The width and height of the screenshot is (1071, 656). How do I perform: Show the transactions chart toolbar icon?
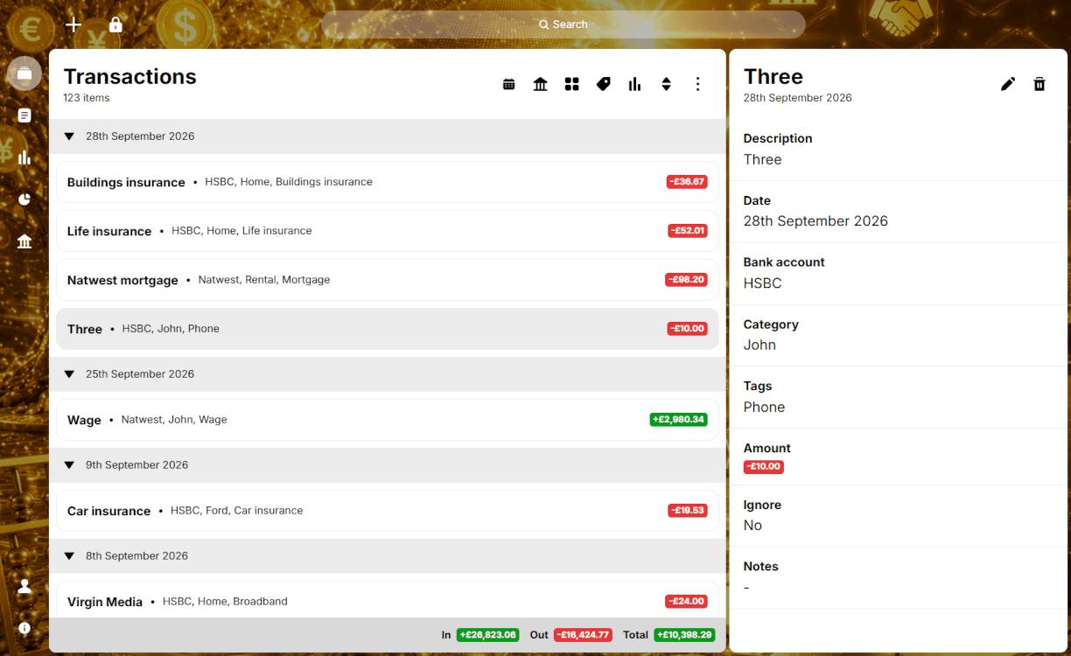635,84
